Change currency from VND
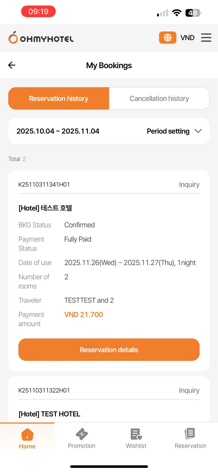 187,38
